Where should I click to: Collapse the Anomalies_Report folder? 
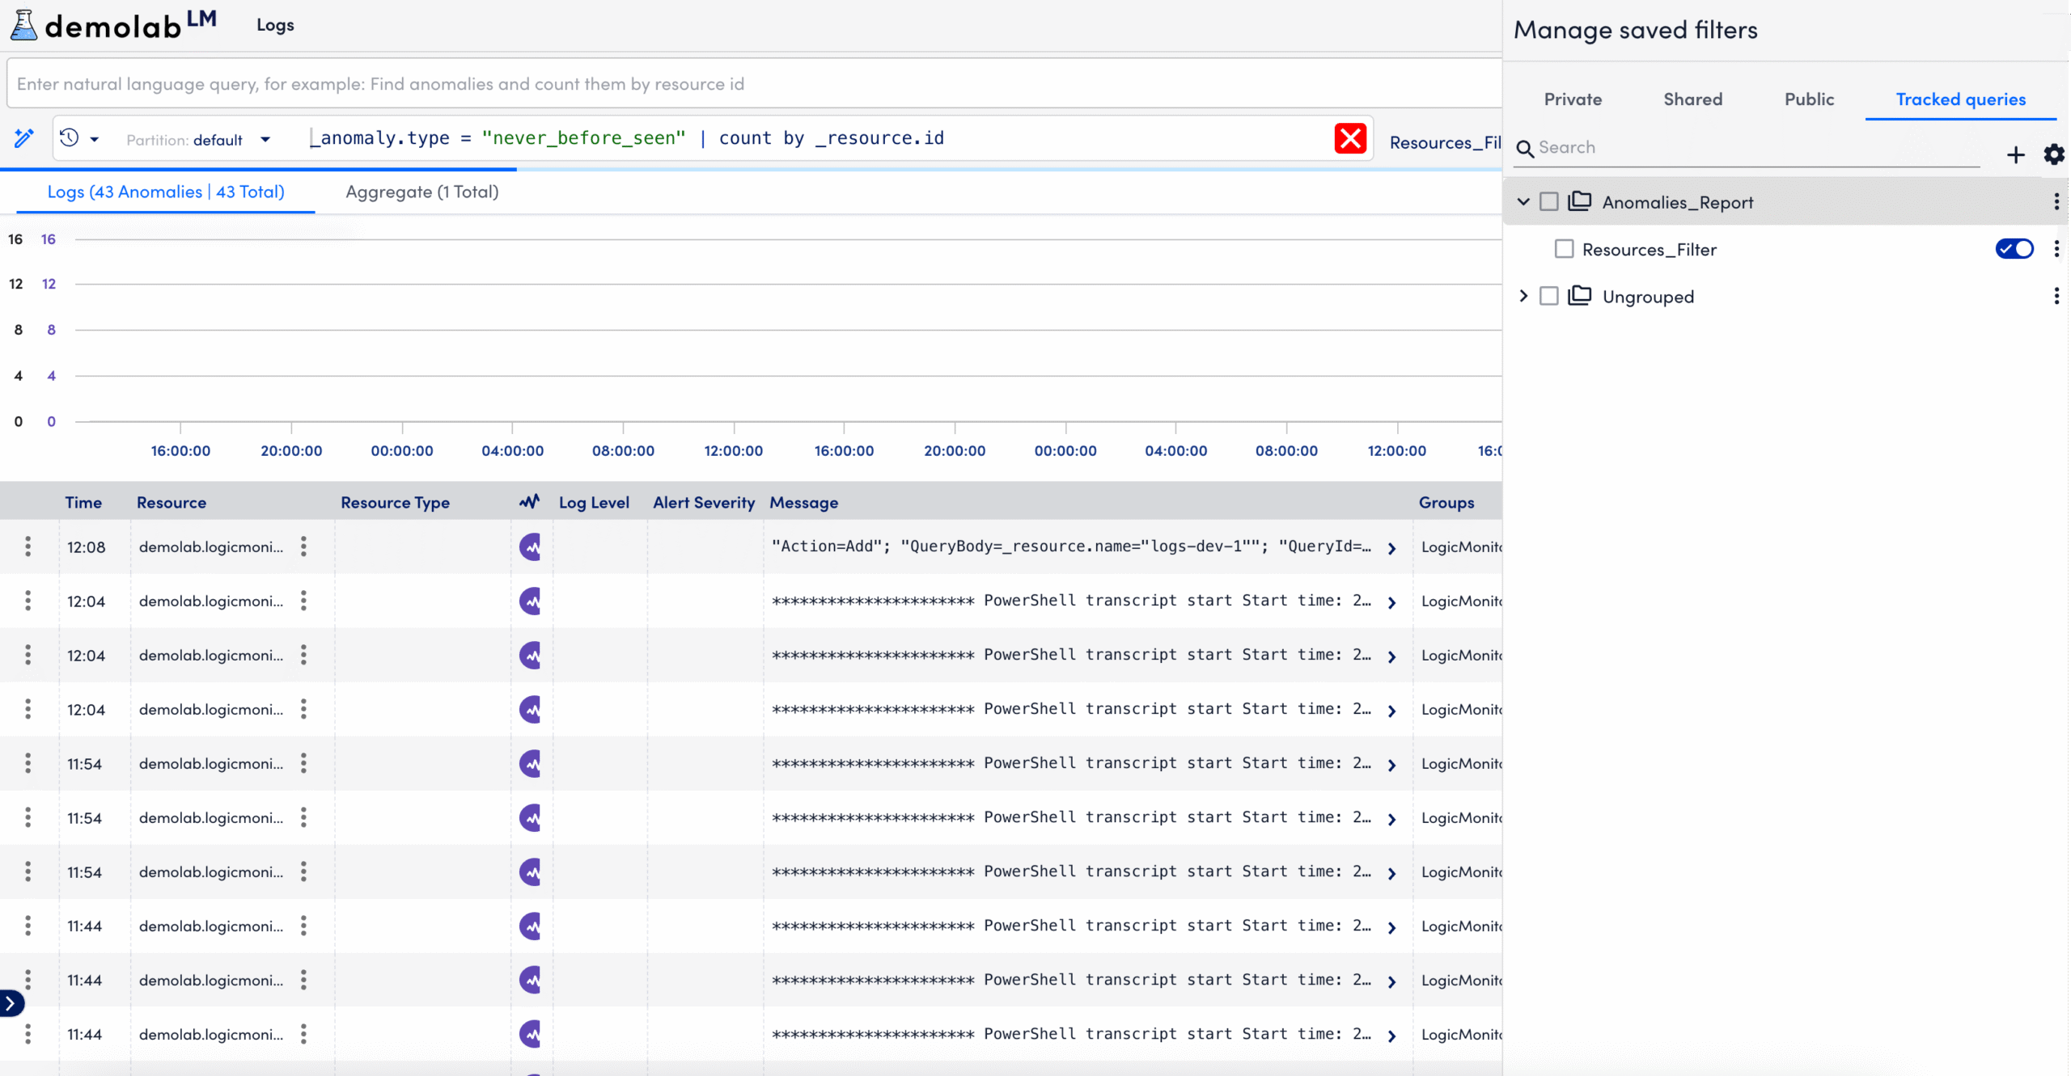pyautogui.click(x=1523, y=201)
